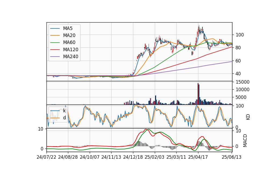Screen dimensions: 258x185
Task: Click the left MACD axis label 10
Action: coord(41,129)
